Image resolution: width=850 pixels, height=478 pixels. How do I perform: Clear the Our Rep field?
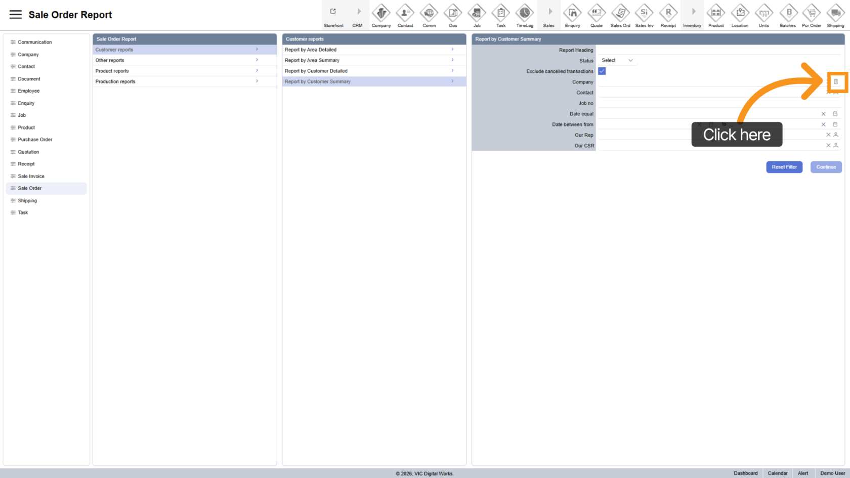coord(828,135)
